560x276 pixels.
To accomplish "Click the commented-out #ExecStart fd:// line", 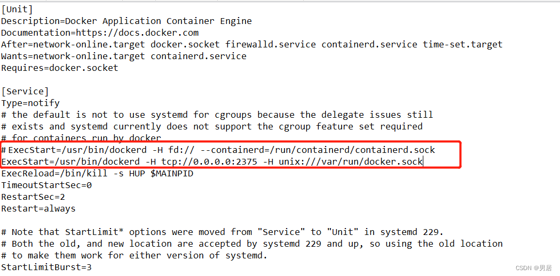I will (x=218, y=150).
